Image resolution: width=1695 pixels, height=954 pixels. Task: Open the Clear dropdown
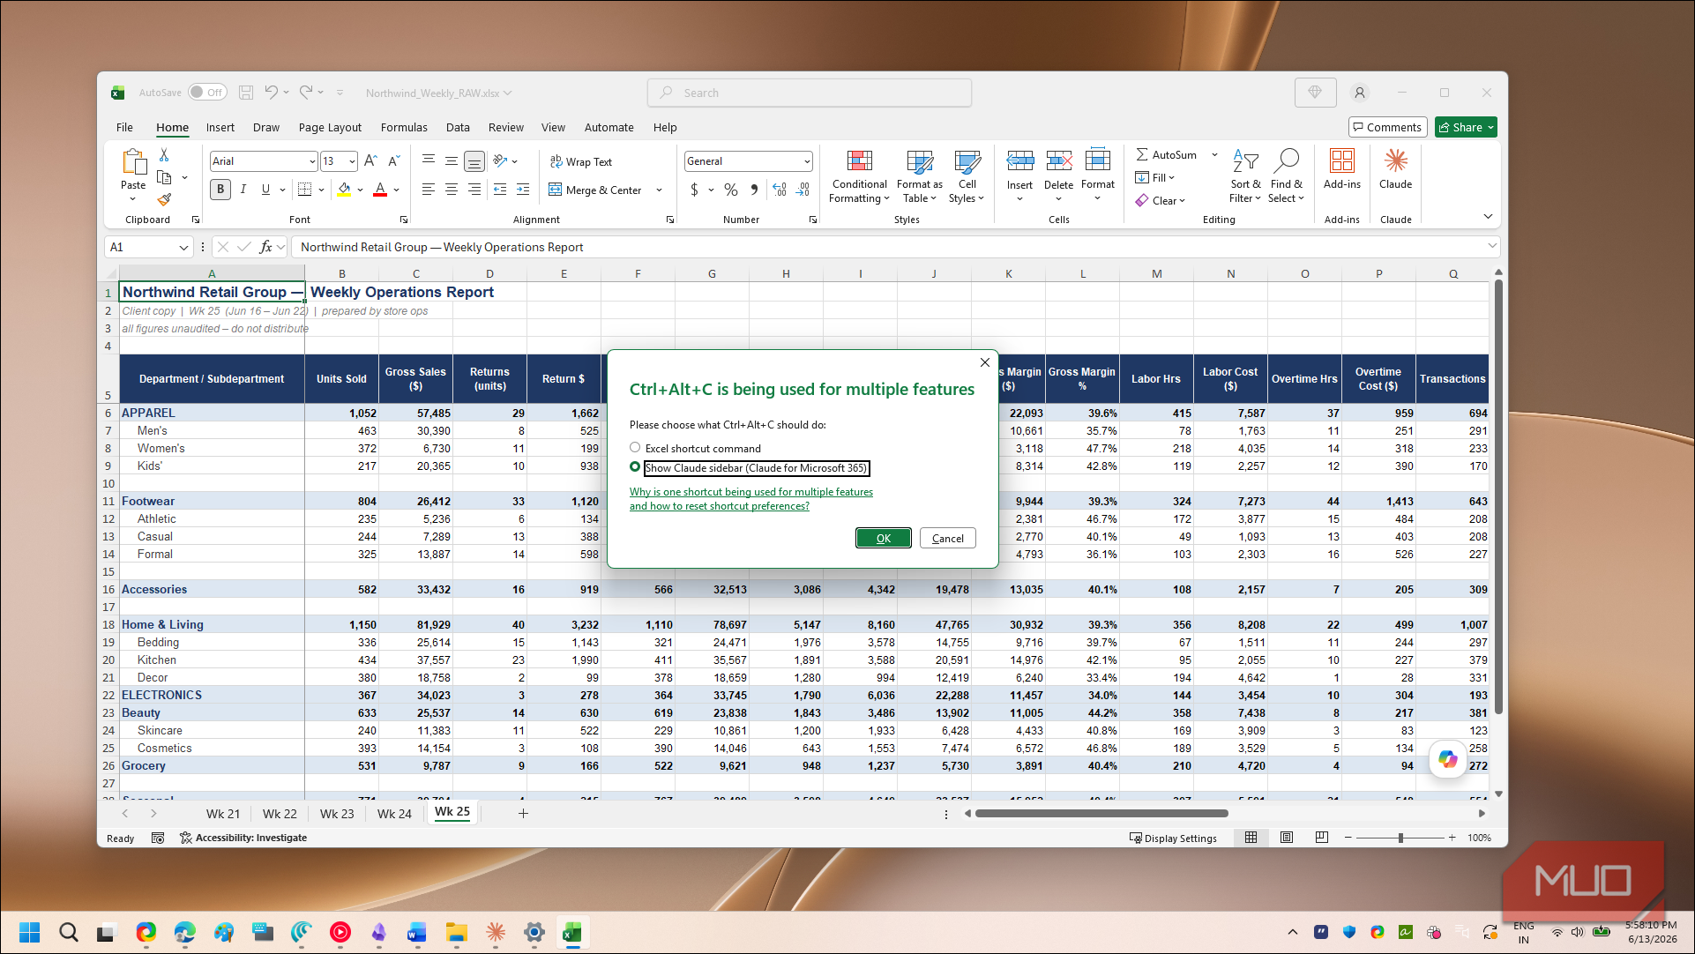[x=1160, y=200]
